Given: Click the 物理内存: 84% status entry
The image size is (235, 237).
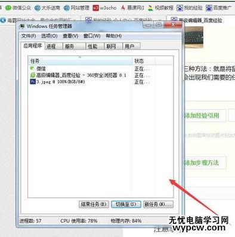Looking at the screenshot, I should (x=126, y=221).
